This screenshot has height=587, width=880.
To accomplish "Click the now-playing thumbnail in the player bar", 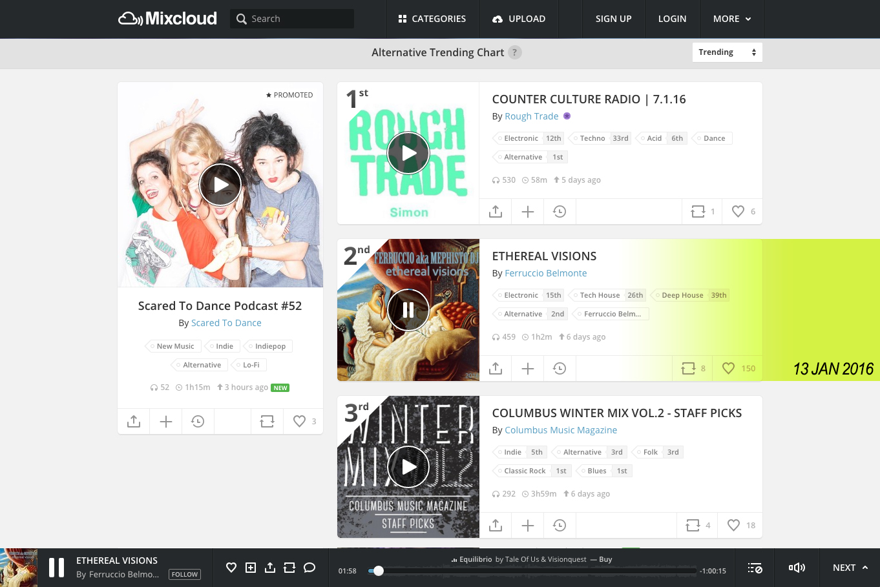I will click(x=19, y=568).
